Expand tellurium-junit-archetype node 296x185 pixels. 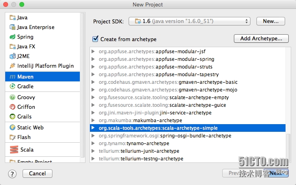click(93, 151)
